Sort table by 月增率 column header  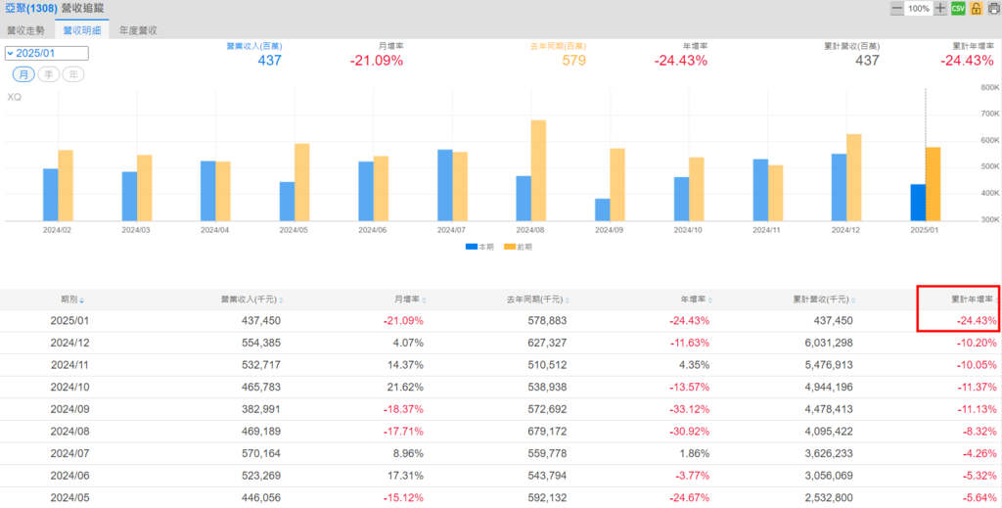pos(411,300)
